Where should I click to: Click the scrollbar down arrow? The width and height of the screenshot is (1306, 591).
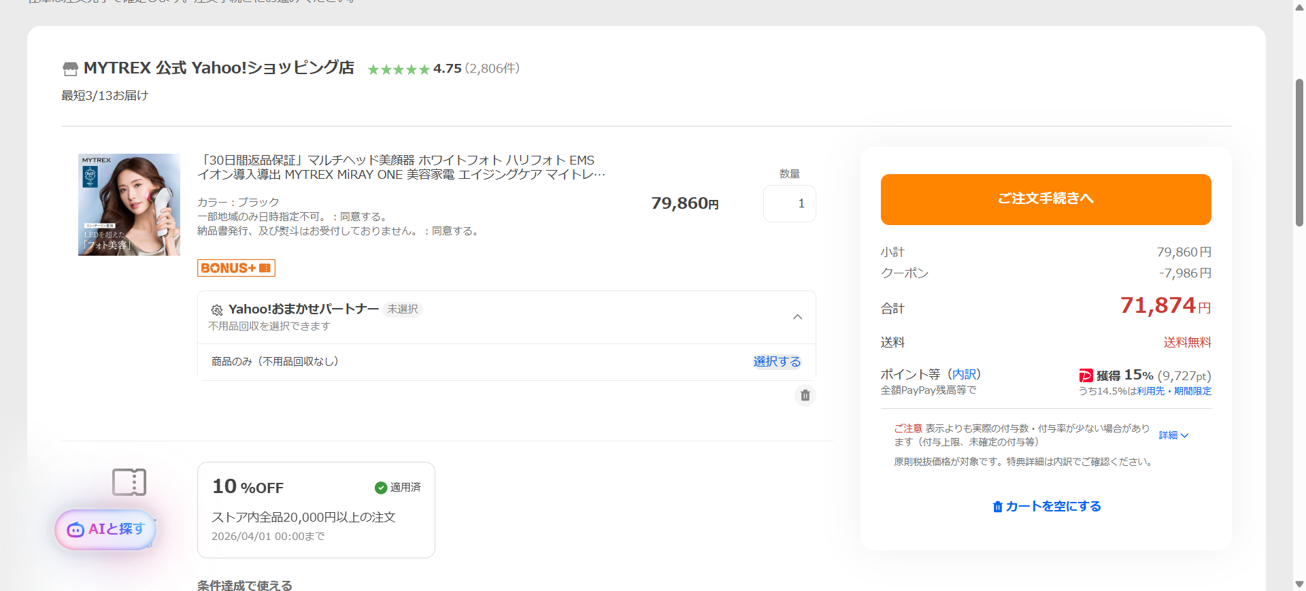tap(1299, 584)
